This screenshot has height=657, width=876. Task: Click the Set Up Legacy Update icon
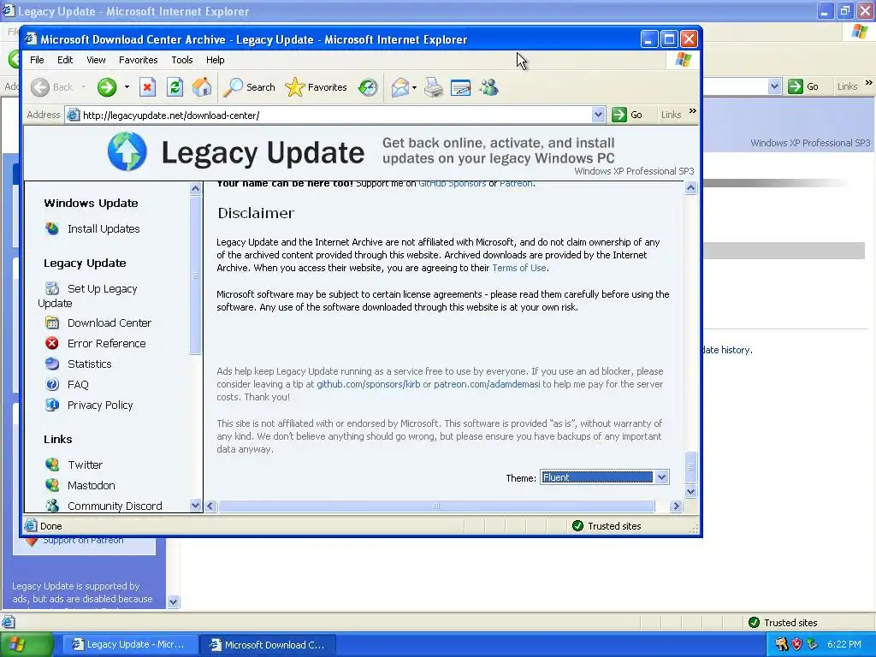click(52, 288)
